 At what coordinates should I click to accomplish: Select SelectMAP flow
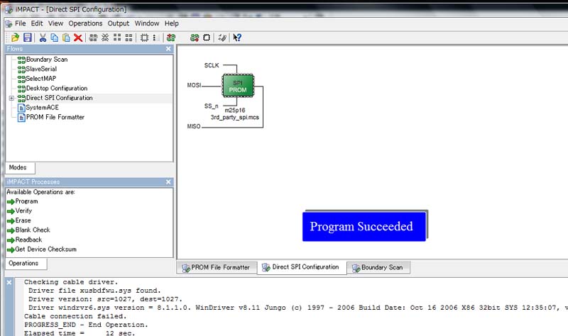(x=41, y=79)
